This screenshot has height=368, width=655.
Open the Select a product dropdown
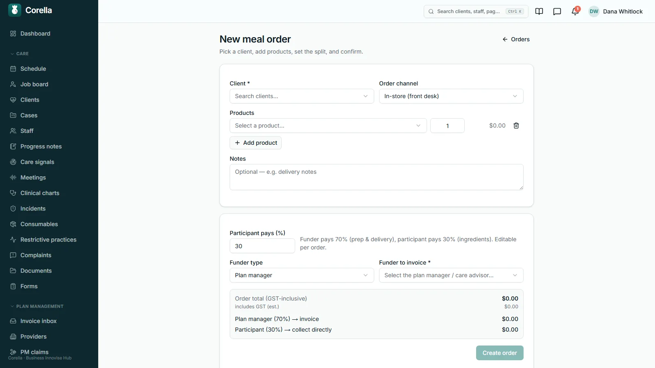pos(328,126)
